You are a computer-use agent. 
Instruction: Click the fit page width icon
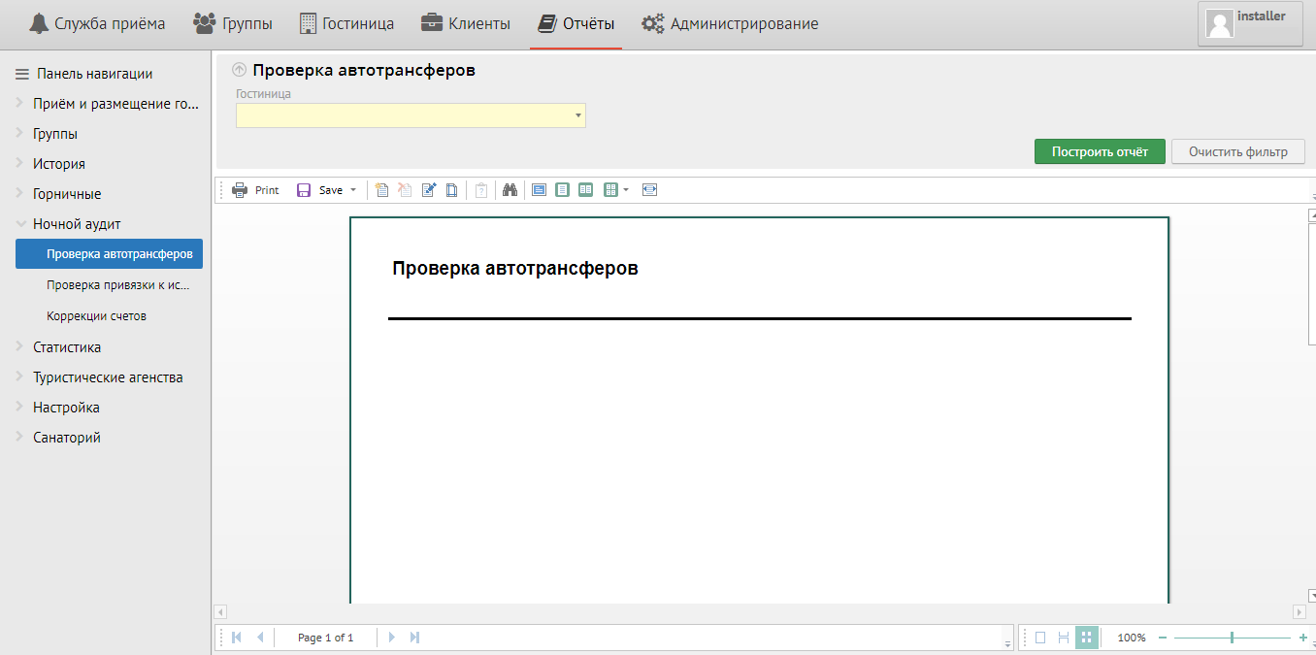click(650, 190)
